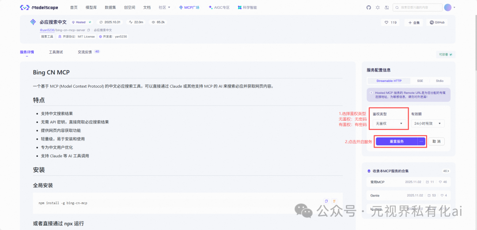Click the ModelScope logo
Viewport: 477px width, 230px height.
39,7
